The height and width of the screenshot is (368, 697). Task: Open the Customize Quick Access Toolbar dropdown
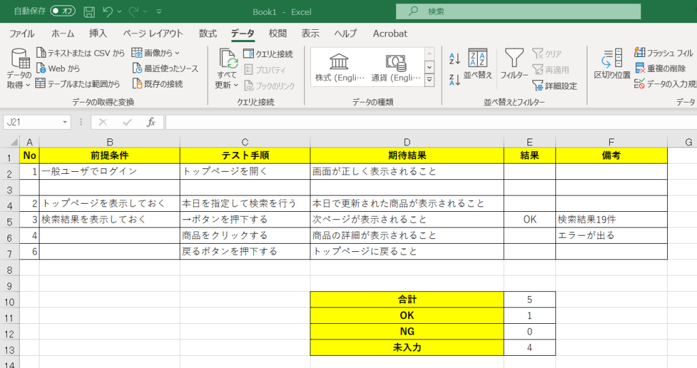click(159, 12)
